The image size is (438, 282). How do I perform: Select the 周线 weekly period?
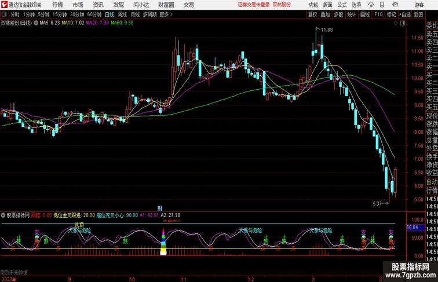[x=122, y=14]
